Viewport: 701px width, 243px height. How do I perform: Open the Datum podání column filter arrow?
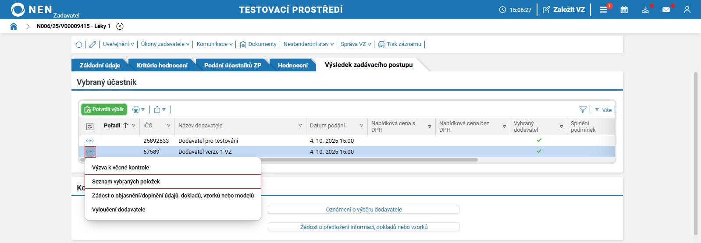(x=362, y=126)
